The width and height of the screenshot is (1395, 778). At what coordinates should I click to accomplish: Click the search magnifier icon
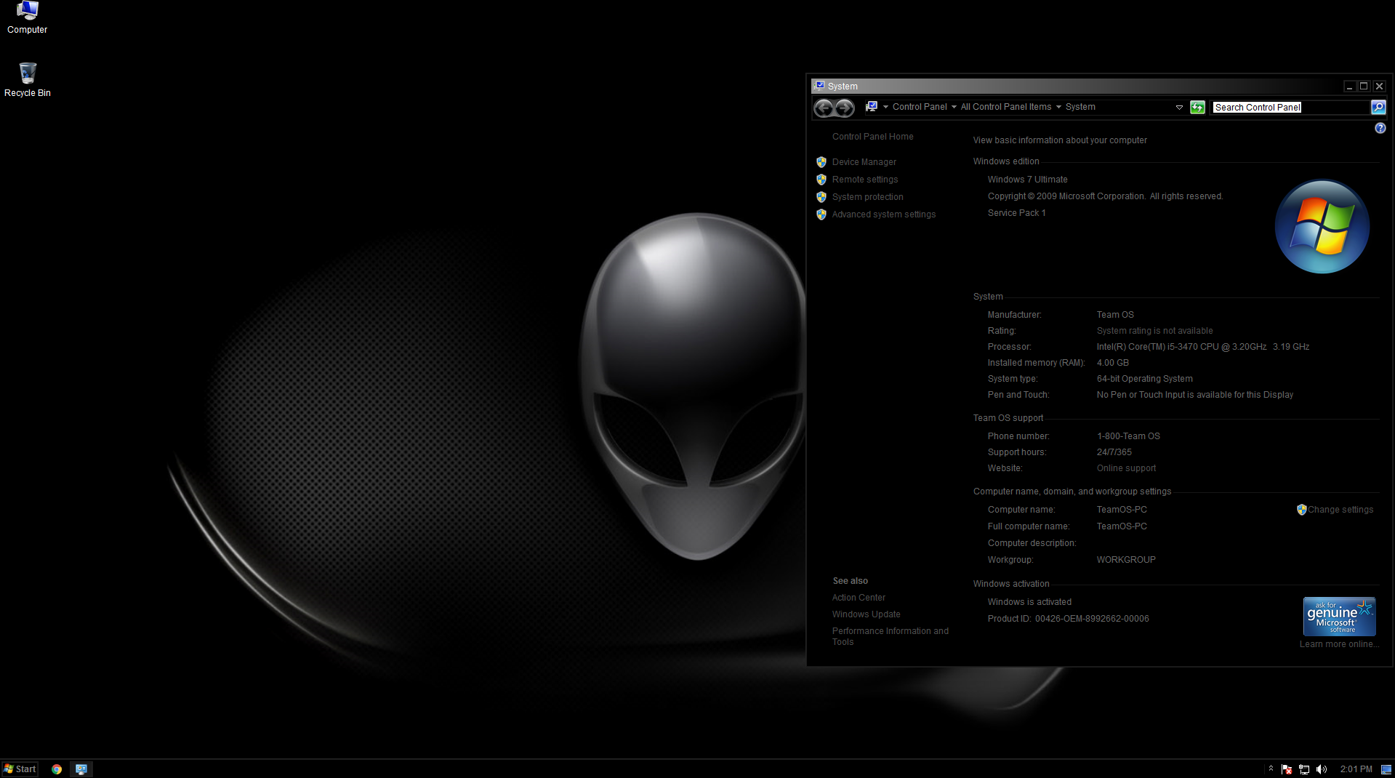point(1378,108)
